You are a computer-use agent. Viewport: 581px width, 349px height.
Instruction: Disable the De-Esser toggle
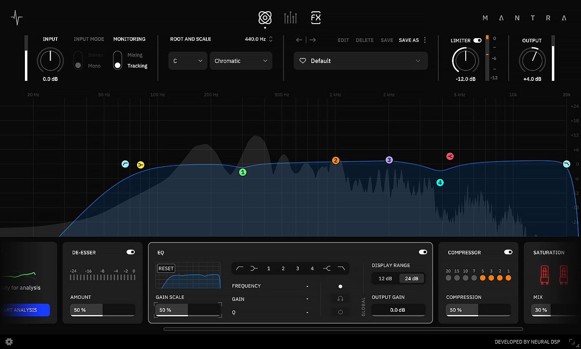131,252
